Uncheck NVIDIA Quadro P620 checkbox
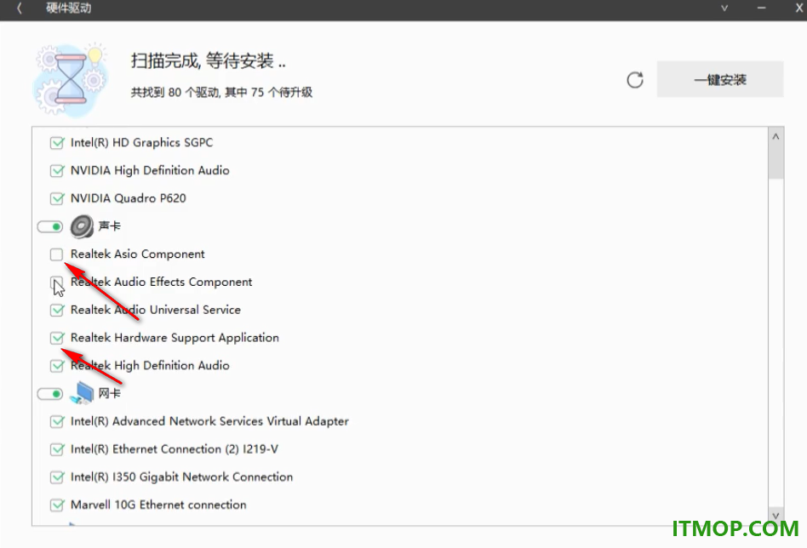 pos(57,198)
